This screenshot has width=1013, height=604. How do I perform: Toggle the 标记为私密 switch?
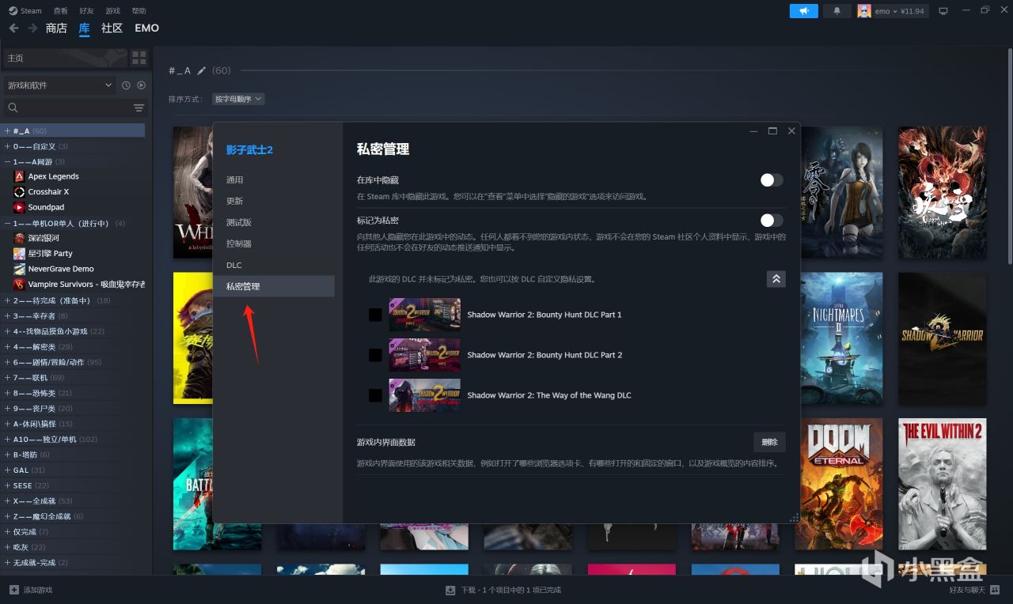pos(772,221)
